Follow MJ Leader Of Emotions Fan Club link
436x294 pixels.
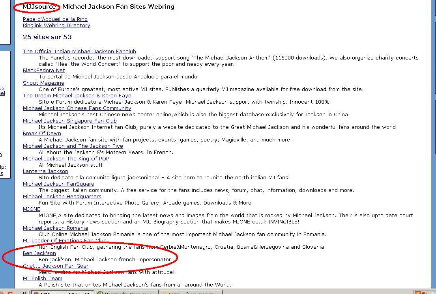[x=64, y=241]
